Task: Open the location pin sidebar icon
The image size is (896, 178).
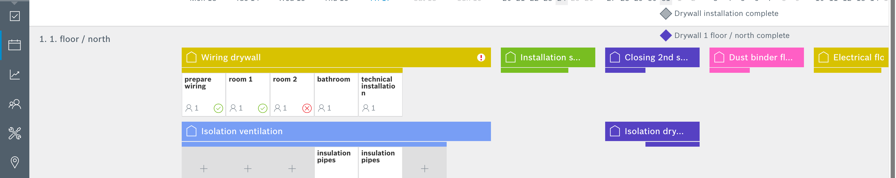Action: 15,162
